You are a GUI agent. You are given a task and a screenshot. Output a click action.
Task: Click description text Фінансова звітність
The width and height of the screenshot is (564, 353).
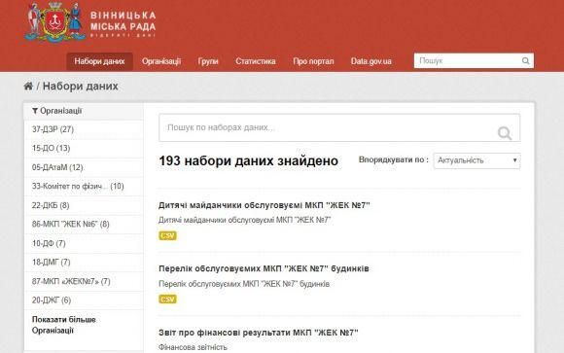[x=193, y=347]
